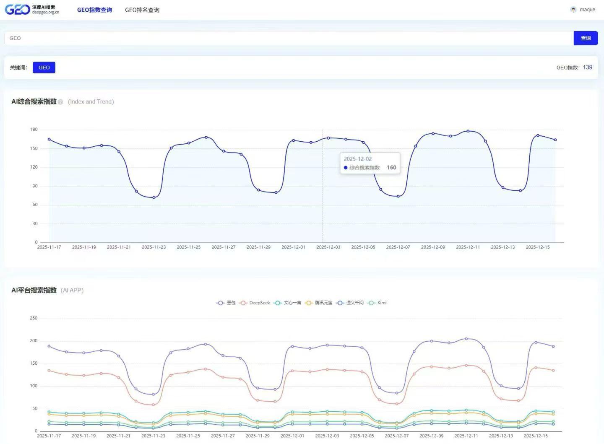Image resolution: width=604 pixels, height=444 pixels.
Task: Open the maque username menu
Action: (587, 10)
